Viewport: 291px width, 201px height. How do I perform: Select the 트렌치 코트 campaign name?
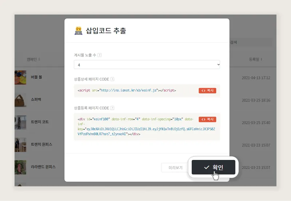(x=40, y=122)
